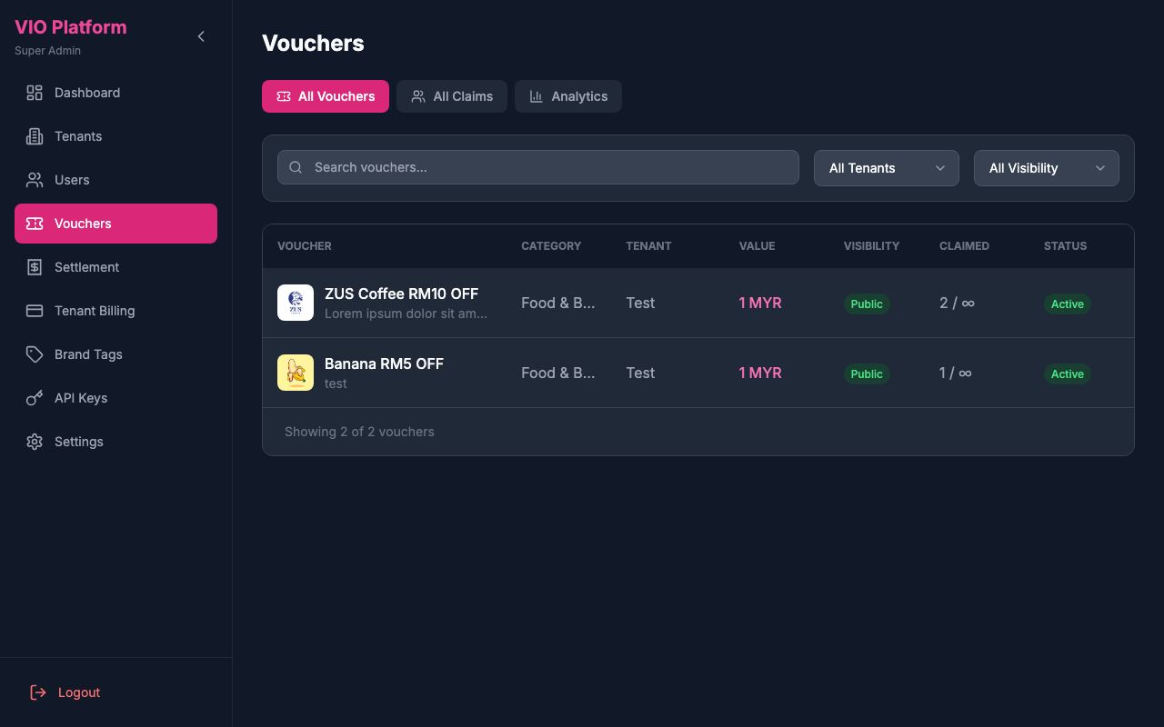
Task: Open Settlement via its dollar icon
Action: click(33, 266)
